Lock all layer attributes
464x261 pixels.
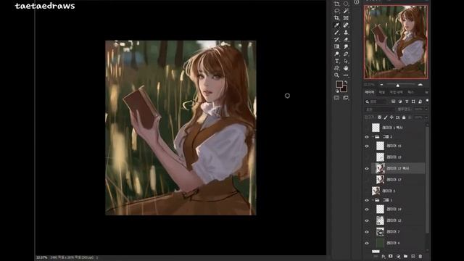coord(404,117)
